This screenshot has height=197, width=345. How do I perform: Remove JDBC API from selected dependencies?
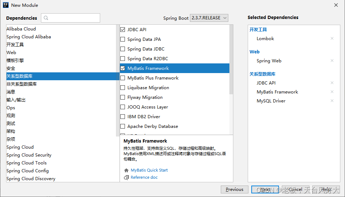click(332, 83)
